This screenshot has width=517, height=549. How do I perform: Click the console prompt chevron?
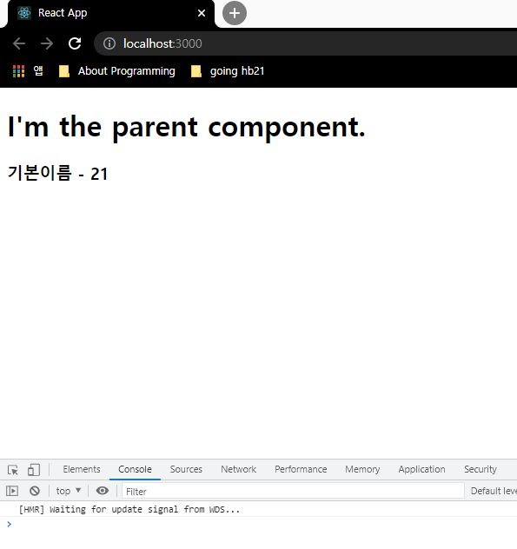click(9, 524)
